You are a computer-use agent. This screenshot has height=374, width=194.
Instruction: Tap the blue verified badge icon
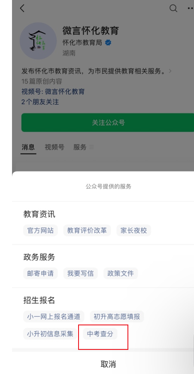click(x=108, y=43)
